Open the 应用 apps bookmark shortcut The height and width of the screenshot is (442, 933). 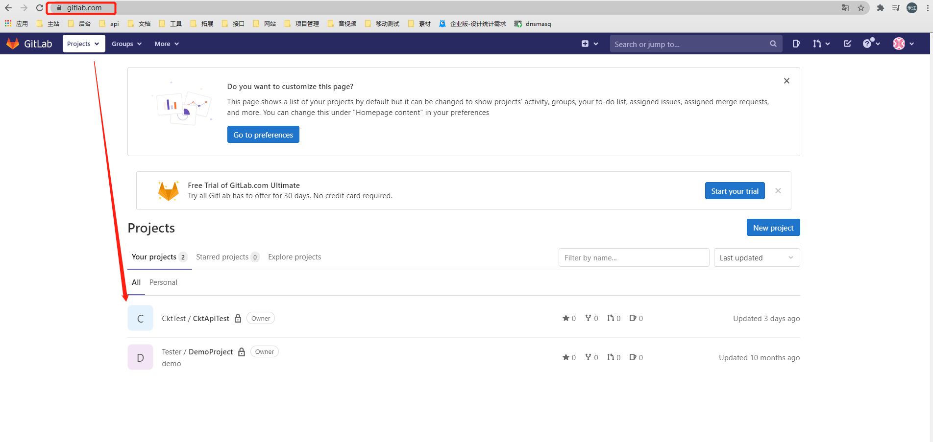coord(16,23)
